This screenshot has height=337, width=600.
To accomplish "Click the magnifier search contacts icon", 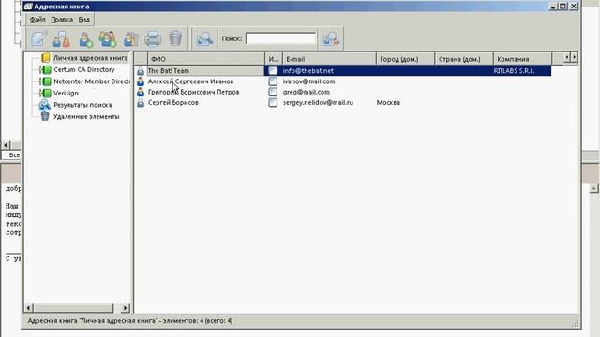I will coord(204,38).
